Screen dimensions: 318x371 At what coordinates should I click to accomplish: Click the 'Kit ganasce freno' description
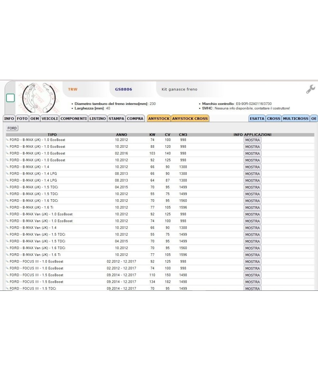[x=179, y=89]
